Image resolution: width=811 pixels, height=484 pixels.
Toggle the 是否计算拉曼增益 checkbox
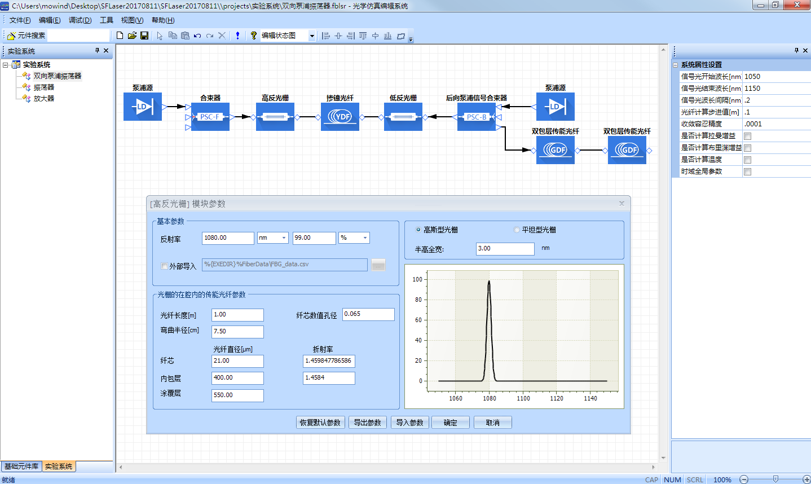pyautogui.click(x=747, y=136)
